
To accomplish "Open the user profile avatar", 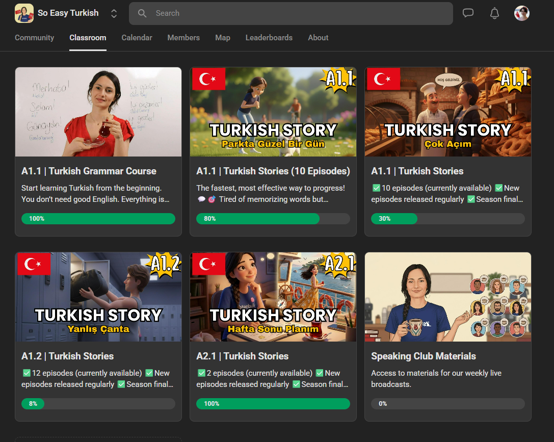I will (x=521, y=13).
